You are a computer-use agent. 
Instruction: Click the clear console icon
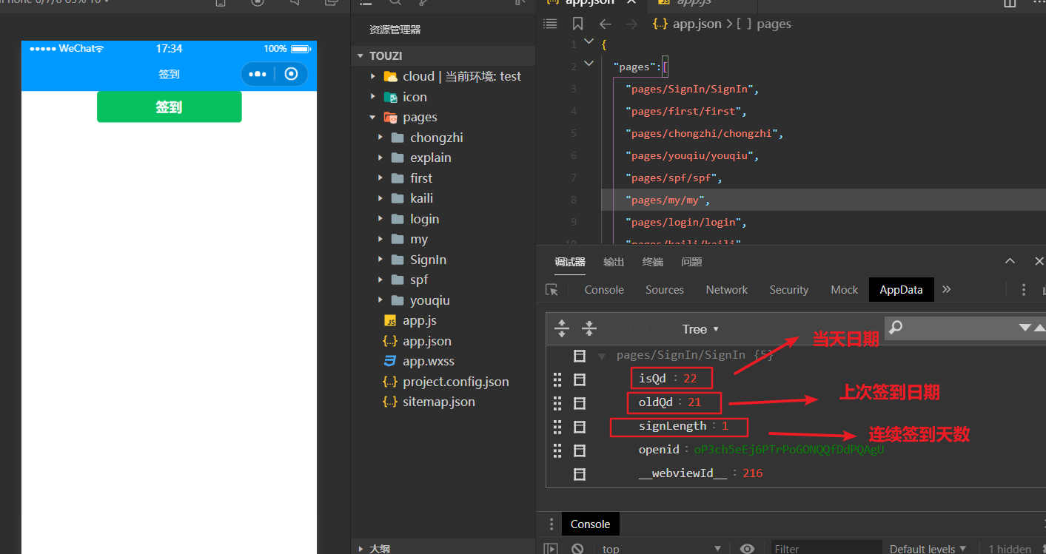(577, 549)
